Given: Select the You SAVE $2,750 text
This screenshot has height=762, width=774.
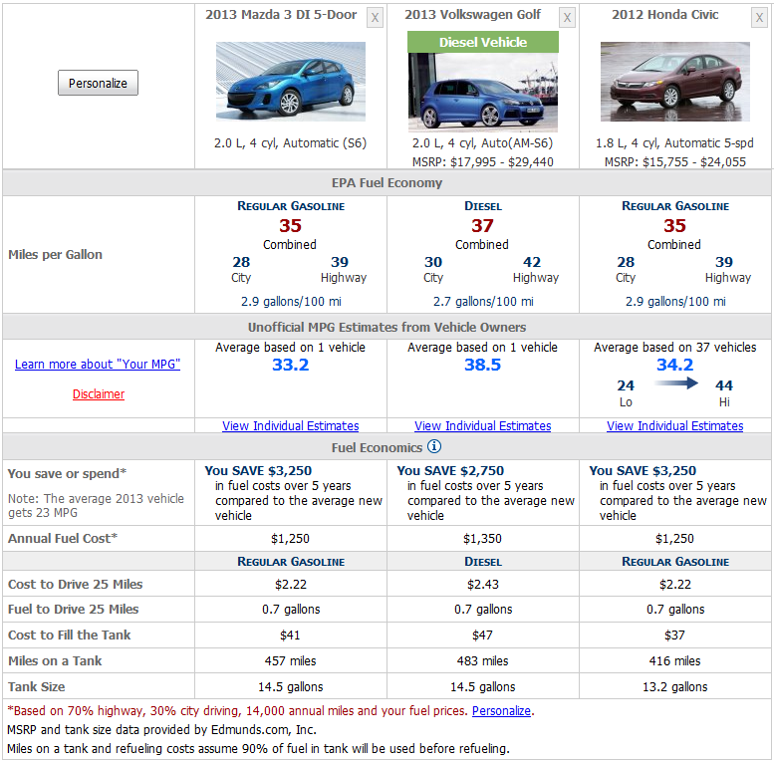Looking at the screenshot, I should tap(450, 471).
